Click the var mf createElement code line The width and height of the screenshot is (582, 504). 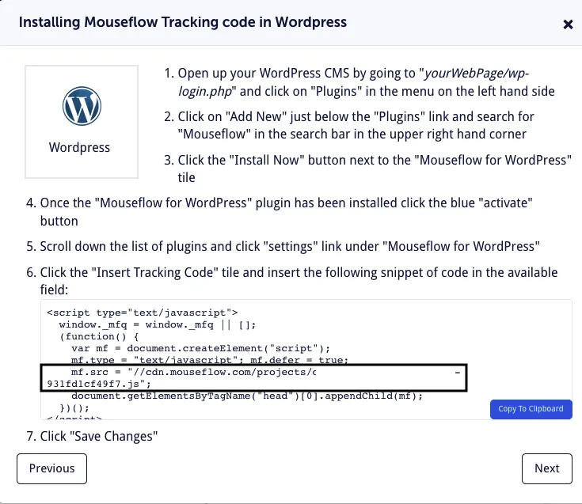(200, 349)
